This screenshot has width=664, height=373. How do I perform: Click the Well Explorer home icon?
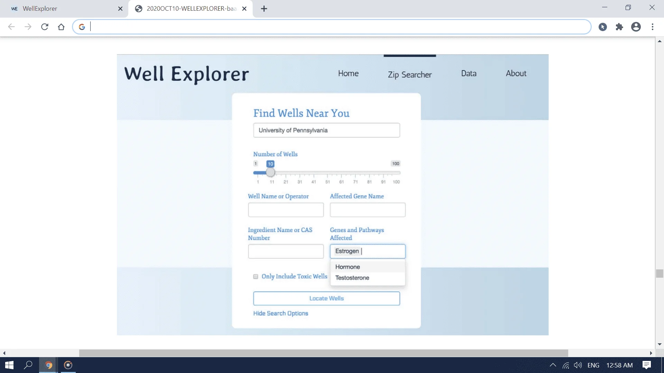pos(348,73)
